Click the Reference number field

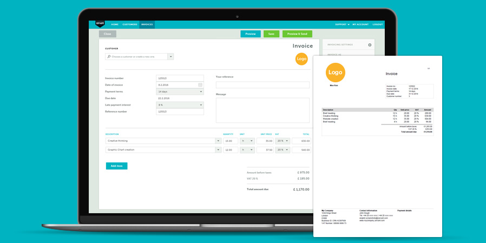pos(180,111)
